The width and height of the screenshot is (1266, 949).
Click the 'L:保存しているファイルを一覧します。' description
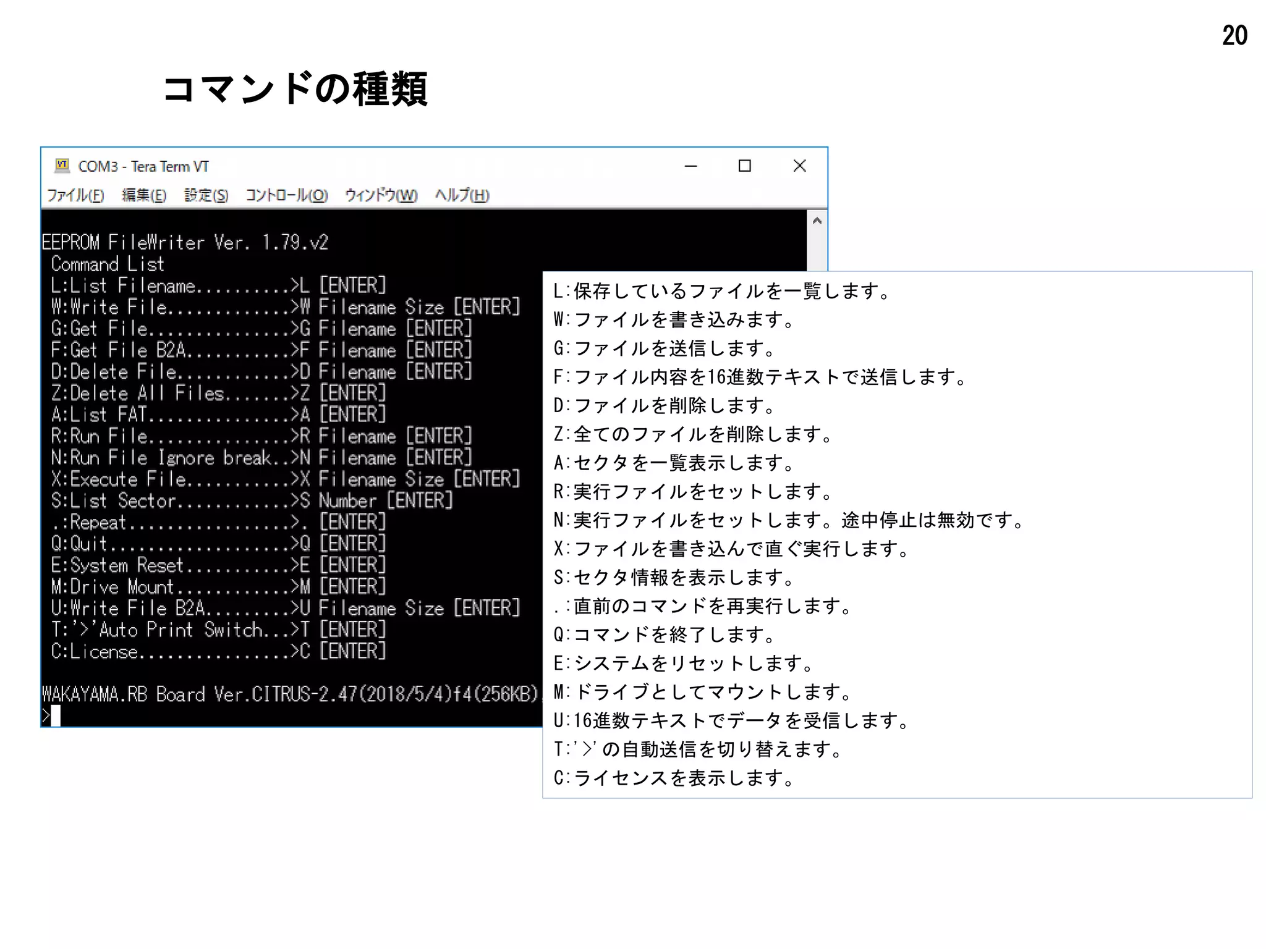pos(722,291)
